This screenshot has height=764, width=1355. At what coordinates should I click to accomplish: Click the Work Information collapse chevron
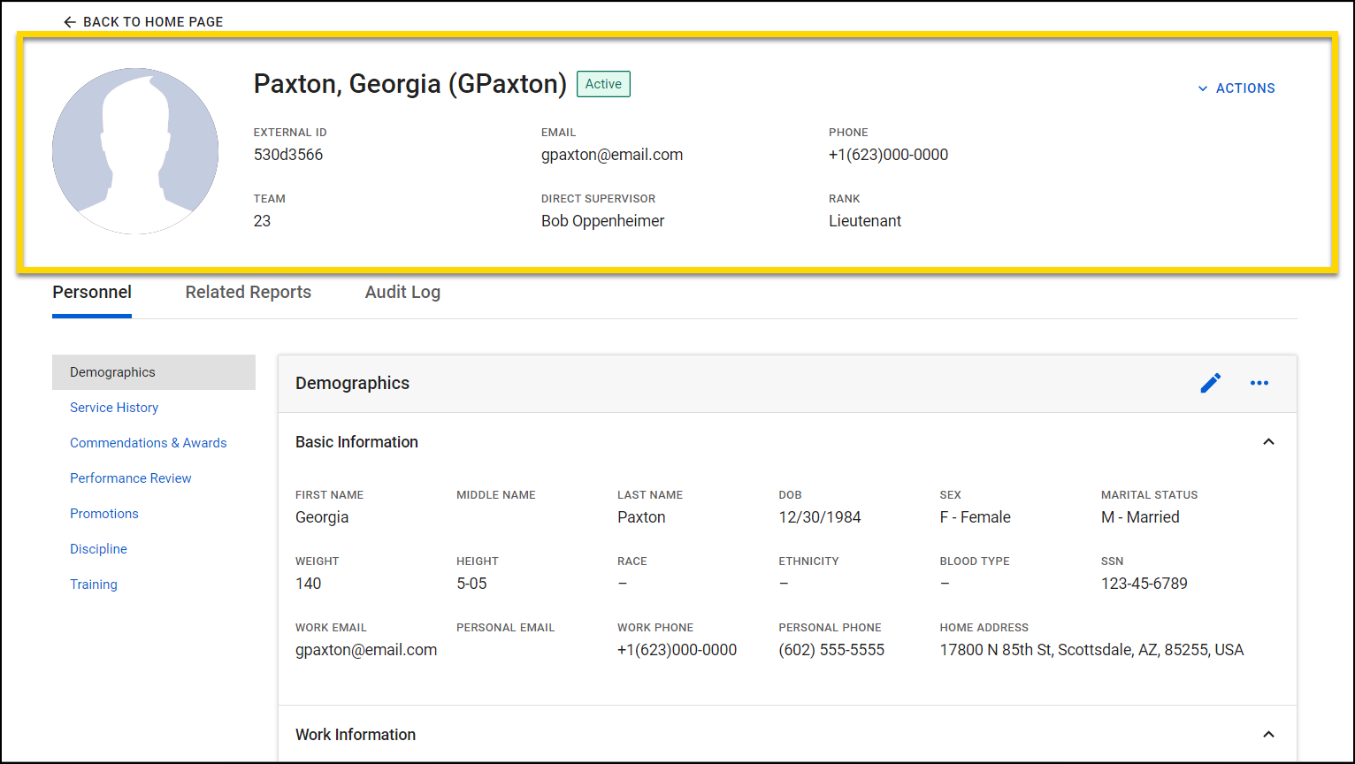click(x=1268, y=734)
